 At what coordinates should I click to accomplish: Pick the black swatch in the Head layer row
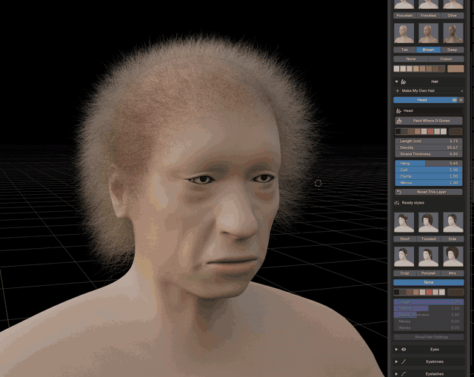(x=398, y=132)
